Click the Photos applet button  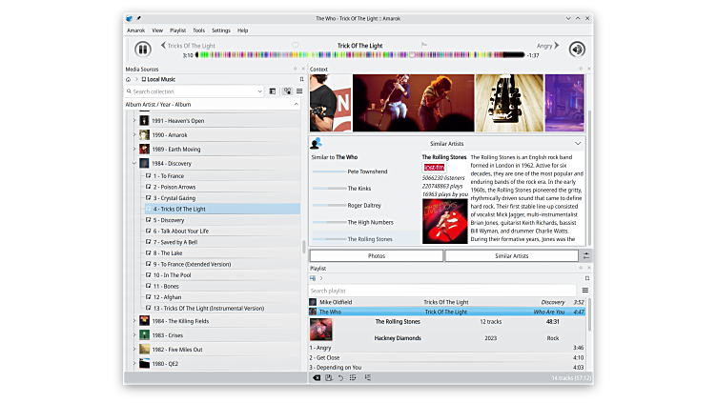(x=377, y=255)
